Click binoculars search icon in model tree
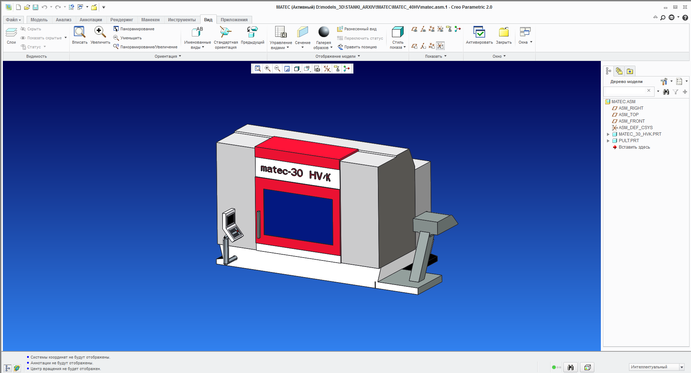 666,92
